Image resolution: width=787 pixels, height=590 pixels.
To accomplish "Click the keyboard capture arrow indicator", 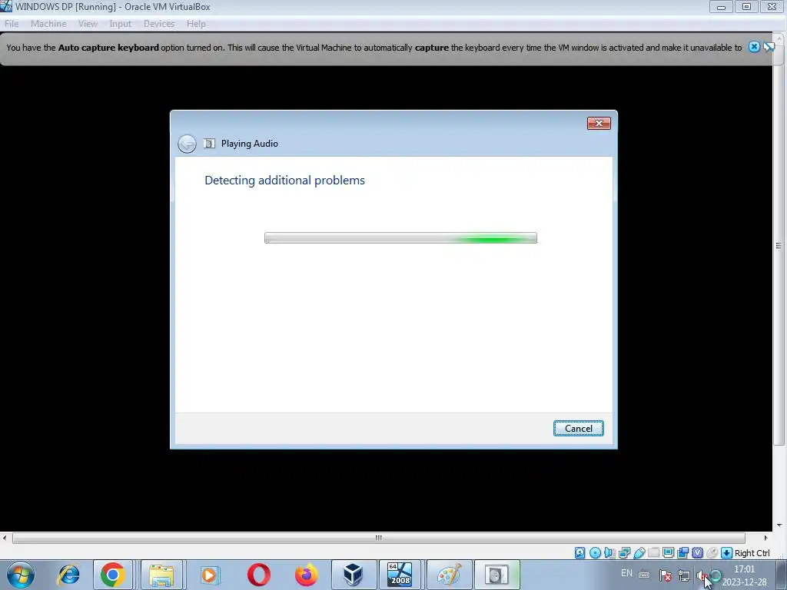I will pos(726,553).
